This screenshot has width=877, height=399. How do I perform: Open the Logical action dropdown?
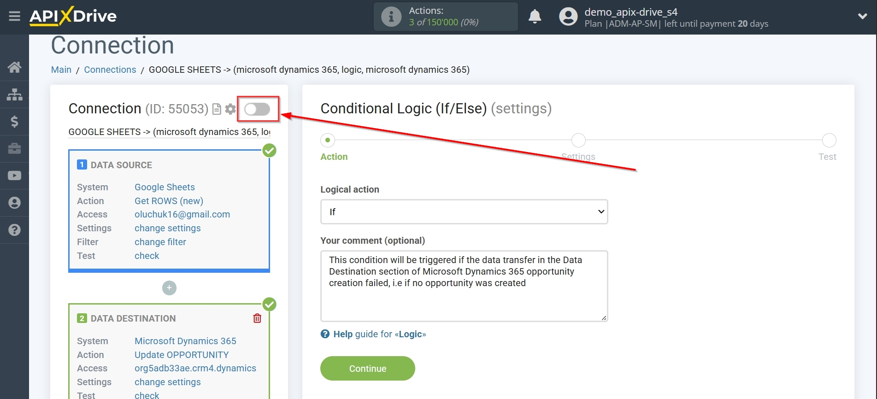[x=464, y=212]
